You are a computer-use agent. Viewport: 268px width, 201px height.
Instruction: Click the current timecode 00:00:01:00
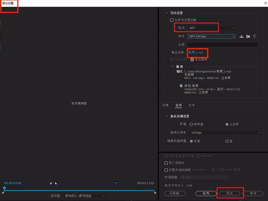pyautogui.click(x=13, y=183)
